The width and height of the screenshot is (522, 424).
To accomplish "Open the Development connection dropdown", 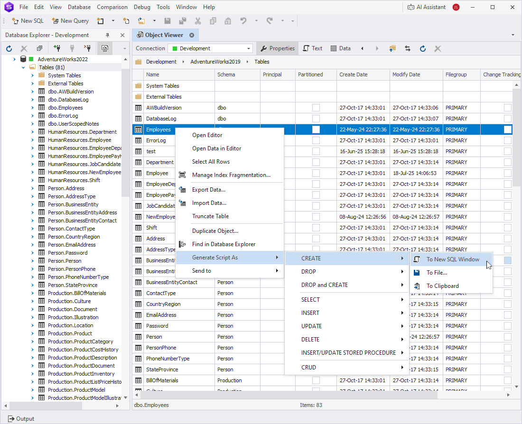I will (x=249, y=48).
